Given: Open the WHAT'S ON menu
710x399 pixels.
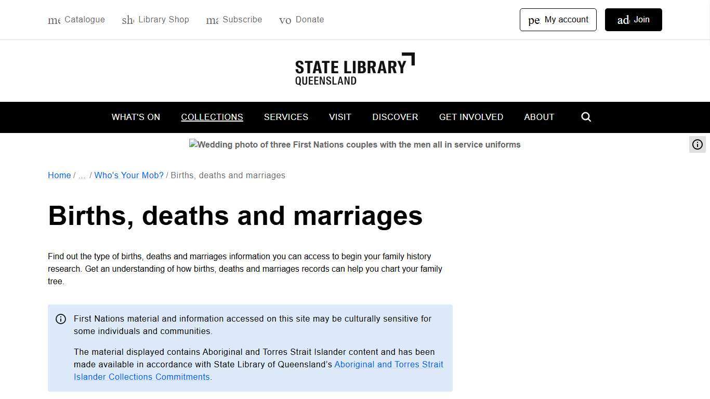Looking at the screenshot, I should (x=136, y=117).
